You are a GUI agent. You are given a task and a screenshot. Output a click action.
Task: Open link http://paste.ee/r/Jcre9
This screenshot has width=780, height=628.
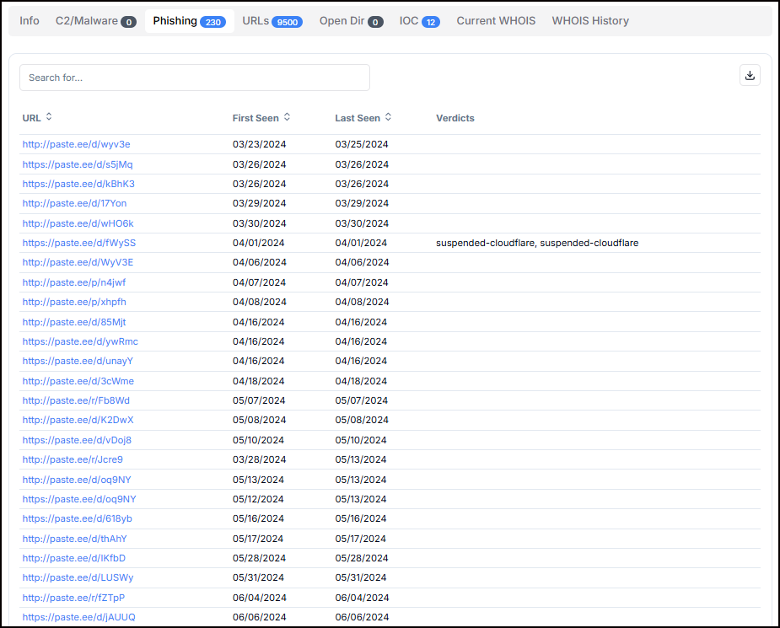[73, 459]
